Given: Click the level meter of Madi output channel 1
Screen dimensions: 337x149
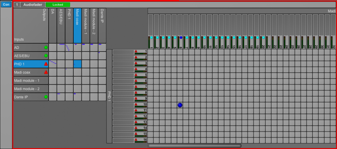Looking at the screenshot, I should tap(149, 42).
